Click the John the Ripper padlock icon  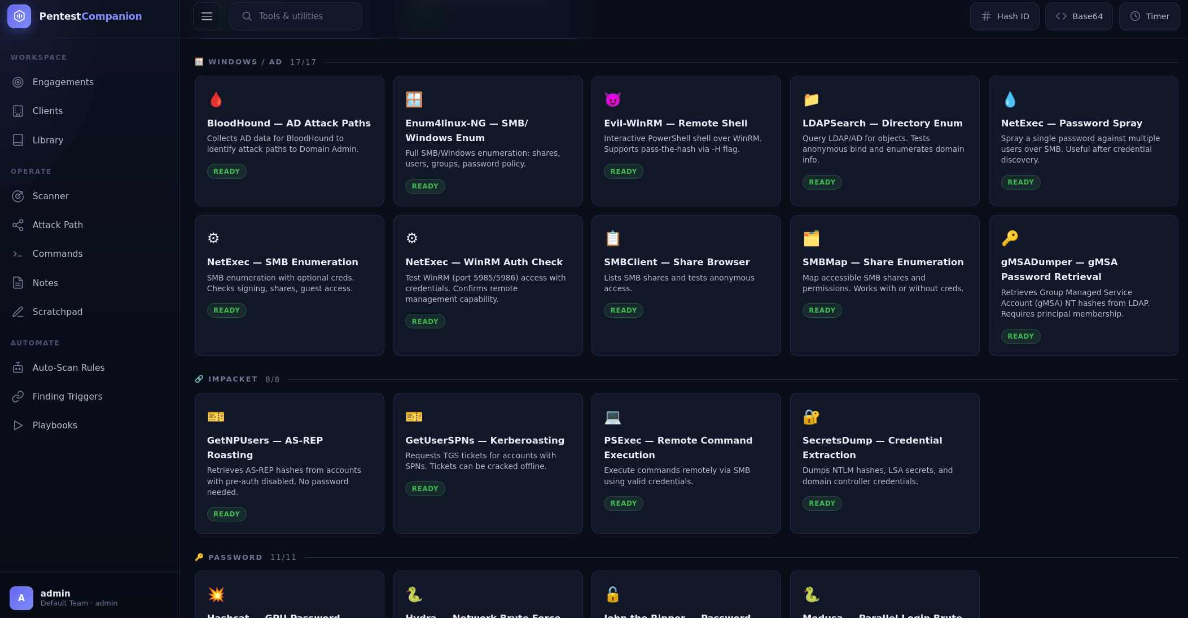click(x=613, y=595)
